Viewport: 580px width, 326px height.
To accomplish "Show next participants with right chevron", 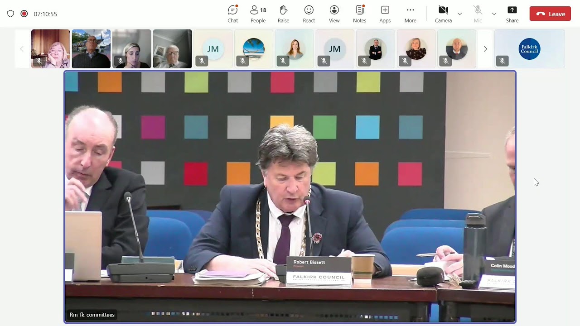I will click(x=485, y=49).
